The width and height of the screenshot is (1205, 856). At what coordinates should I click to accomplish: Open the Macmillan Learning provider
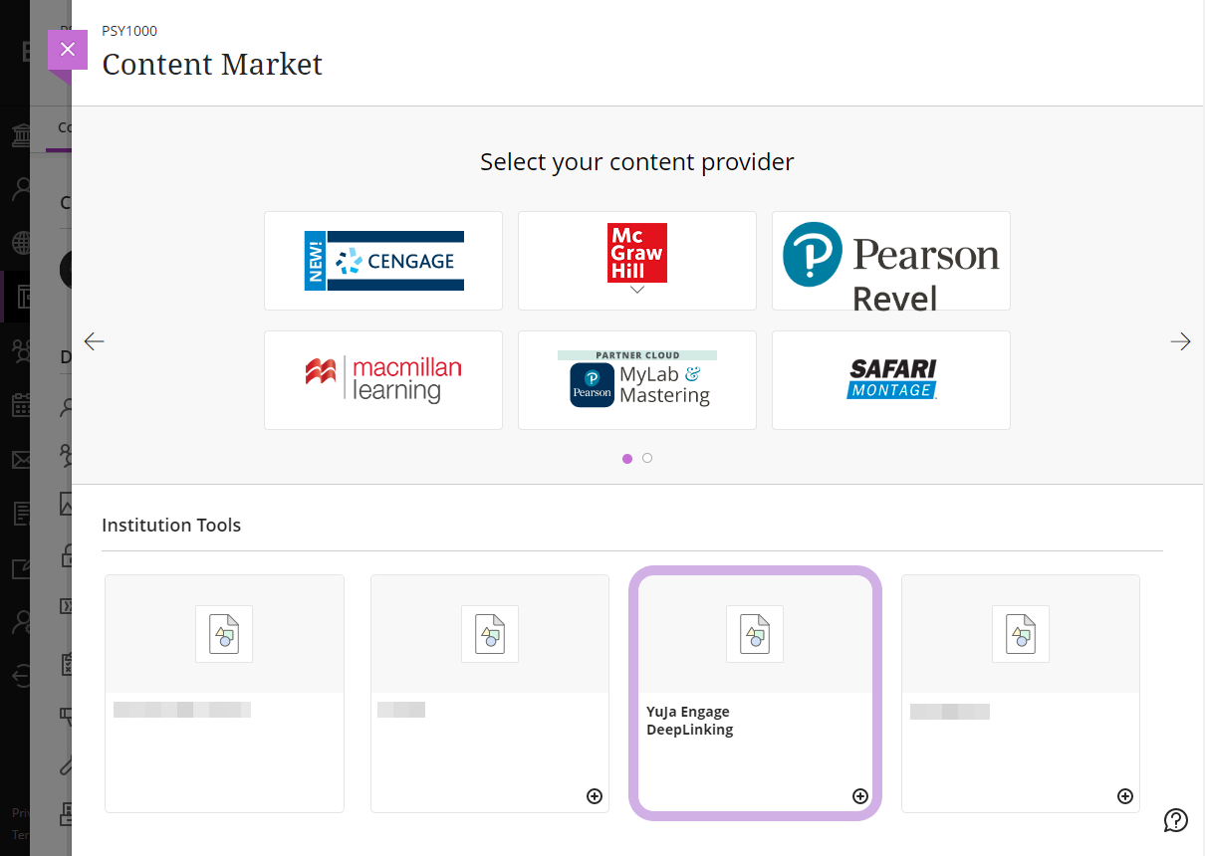coord(383,380)
